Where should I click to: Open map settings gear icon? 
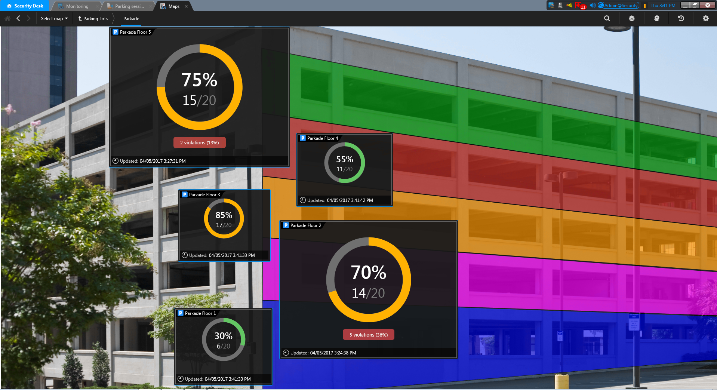click(705, 18)
